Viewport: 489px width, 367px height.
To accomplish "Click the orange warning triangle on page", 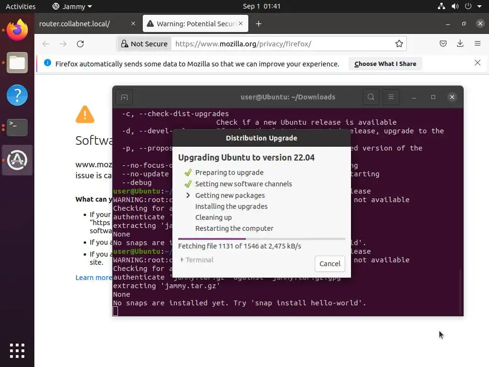I will (85, 114).
